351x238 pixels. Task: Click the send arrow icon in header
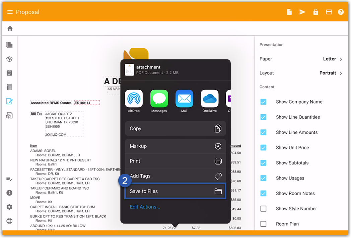[x=302, y=12]
